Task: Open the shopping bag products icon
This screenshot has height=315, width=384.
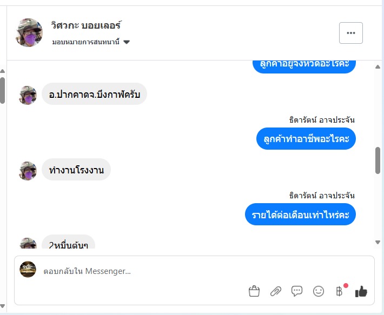Action: click(254, 291)
